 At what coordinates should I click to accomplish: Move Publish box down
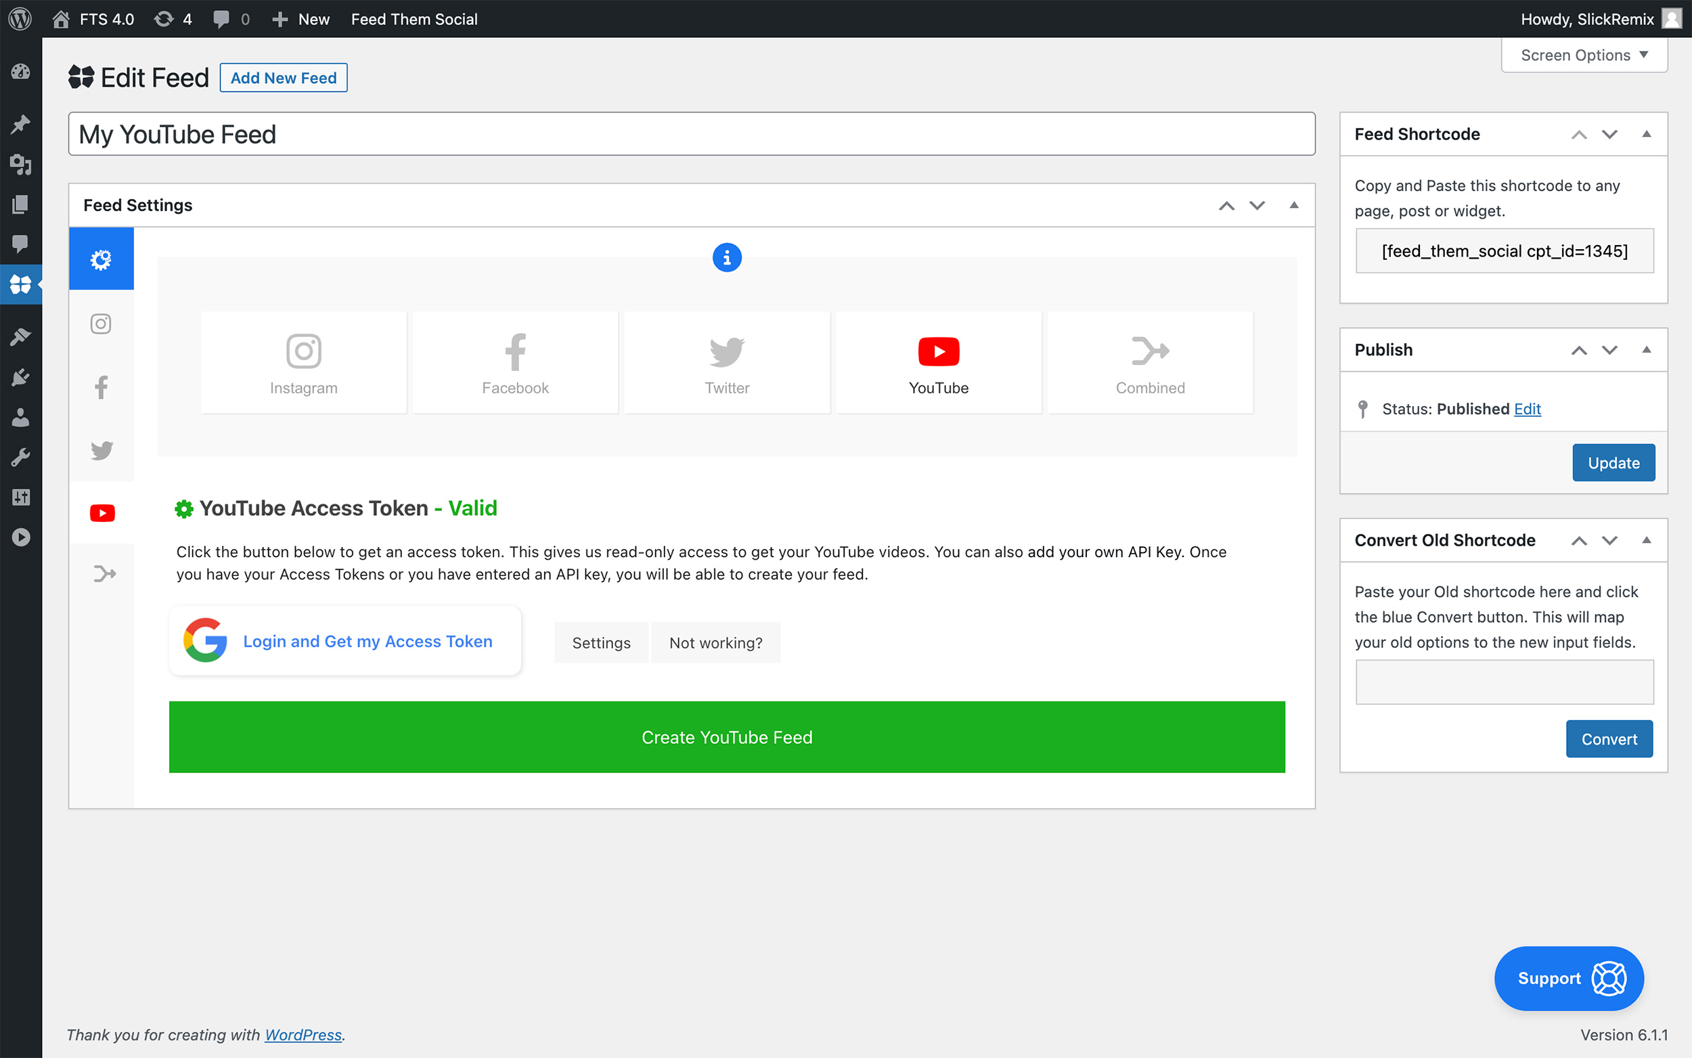tap(1609, 350)
